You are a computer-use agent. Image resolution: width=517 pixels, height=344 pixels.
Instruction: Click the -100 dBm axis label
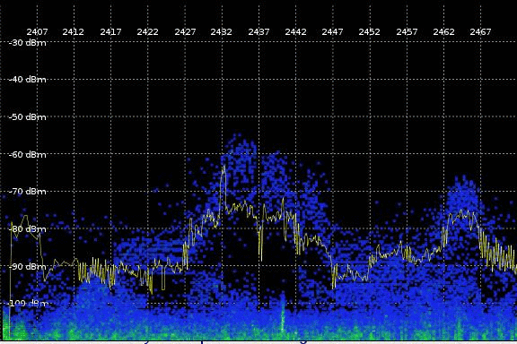click(x=28, y=303)
